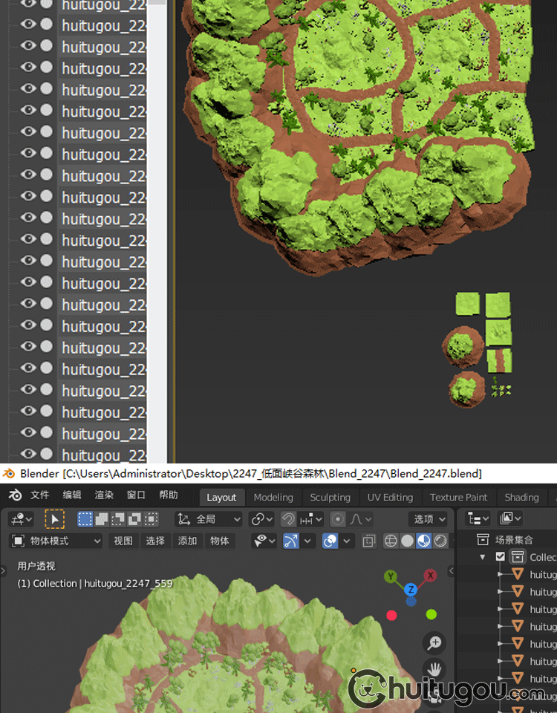The width and height of the screenshot is (557, 713).
Task: Hide the topmost object with eye icon
Action: point(28,4)
